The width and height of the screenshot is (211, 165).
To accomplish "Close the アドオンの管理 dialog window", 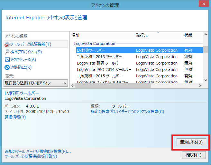I will (x=204, y=4).
